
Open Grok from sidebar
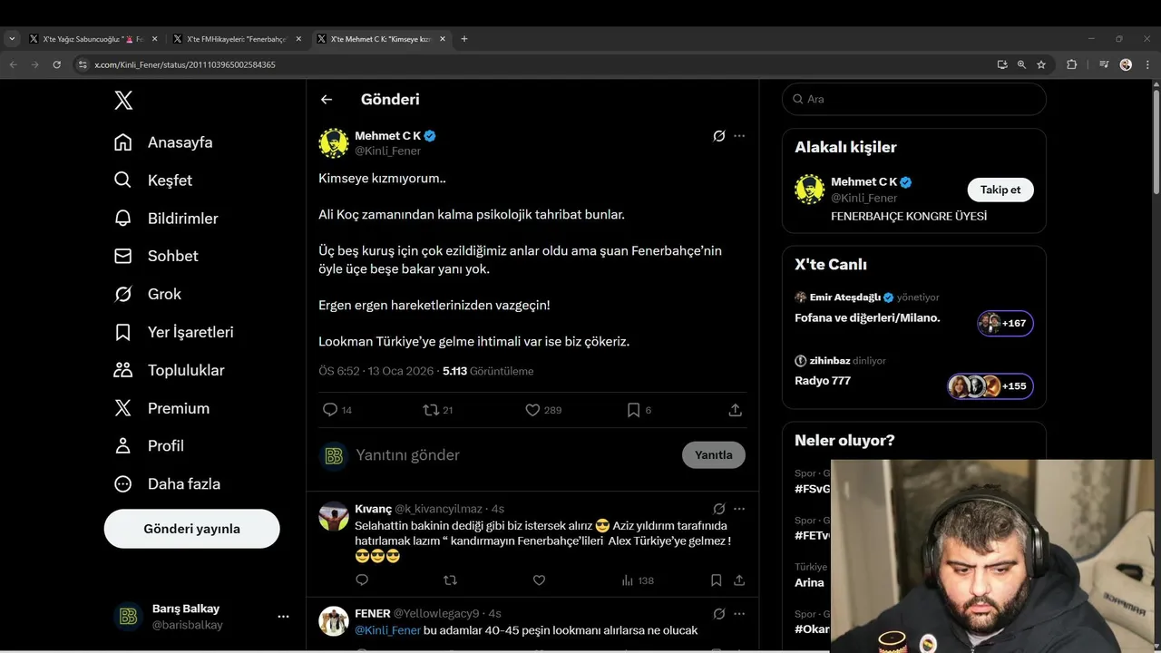[x=148, y=294]
